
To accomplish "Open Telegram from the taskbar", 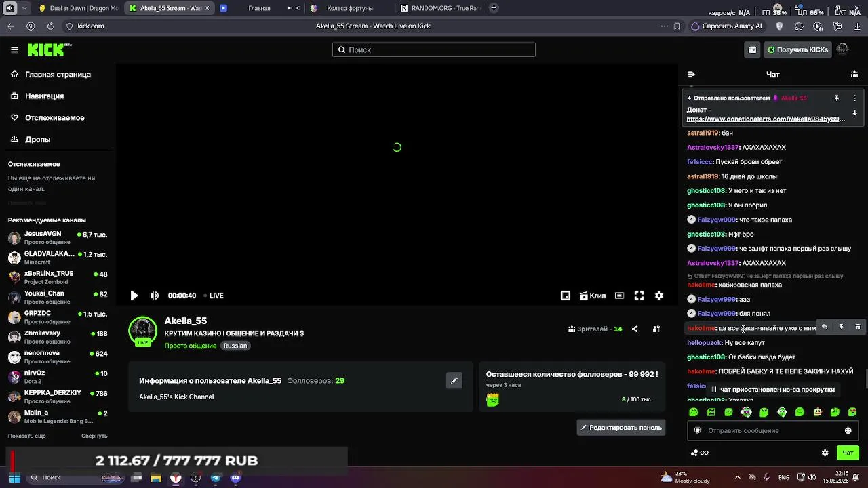I will click(216, 478).
